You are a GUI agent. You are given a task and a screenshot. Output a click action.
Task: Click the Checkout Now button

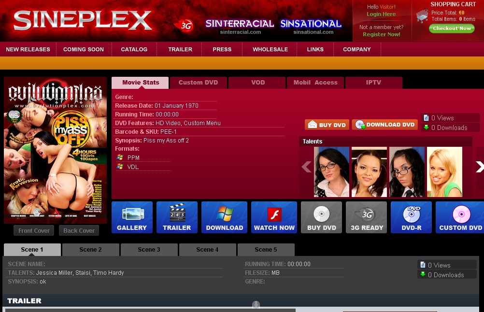(452, 28)
